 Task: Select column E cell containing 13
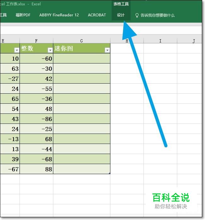[10, 149]
